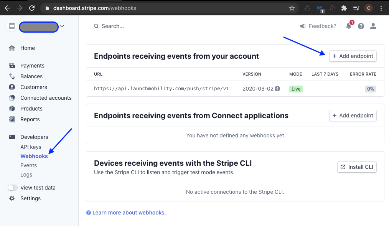Click the store account icon
The width and height of the screenshot is (389, 226).
click(x=12, y=26)
